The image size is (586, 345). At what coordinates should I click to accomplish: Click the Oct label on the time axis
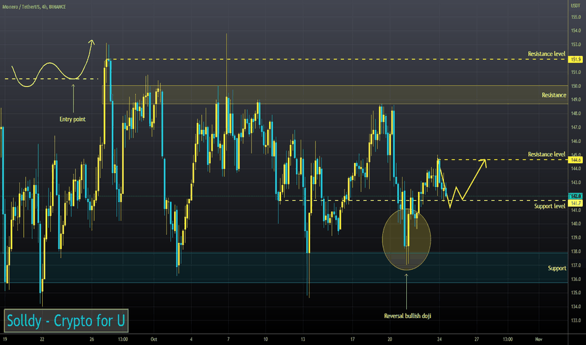tap(153, 339)
